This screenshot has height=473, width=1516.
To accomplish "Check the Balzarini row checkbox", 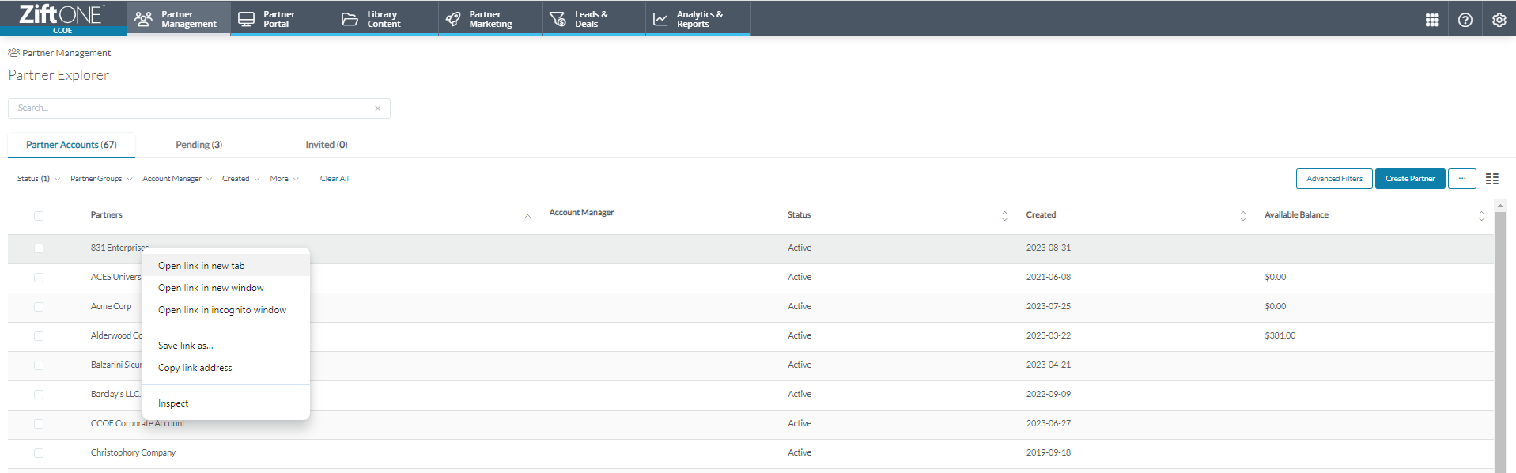I will (39, 365).
